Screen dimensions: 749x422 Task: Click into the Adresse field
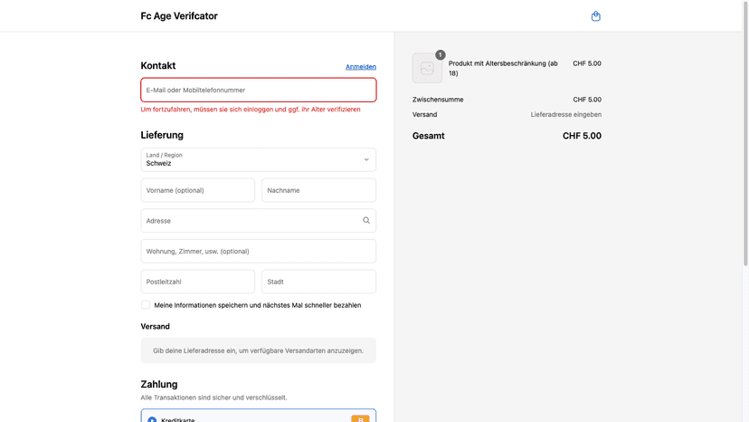259,221
